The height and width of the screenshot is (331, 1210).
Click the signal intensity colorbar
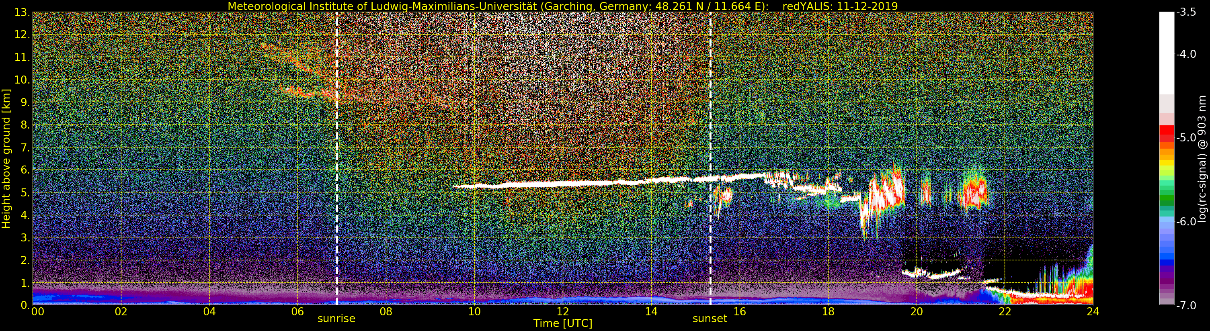click(x=1167, y=159)
